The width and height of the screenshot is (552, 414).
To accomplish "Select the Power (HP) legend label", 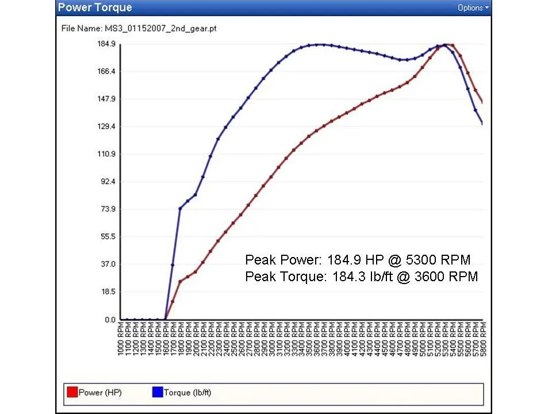I will click(x=100, y=393).
